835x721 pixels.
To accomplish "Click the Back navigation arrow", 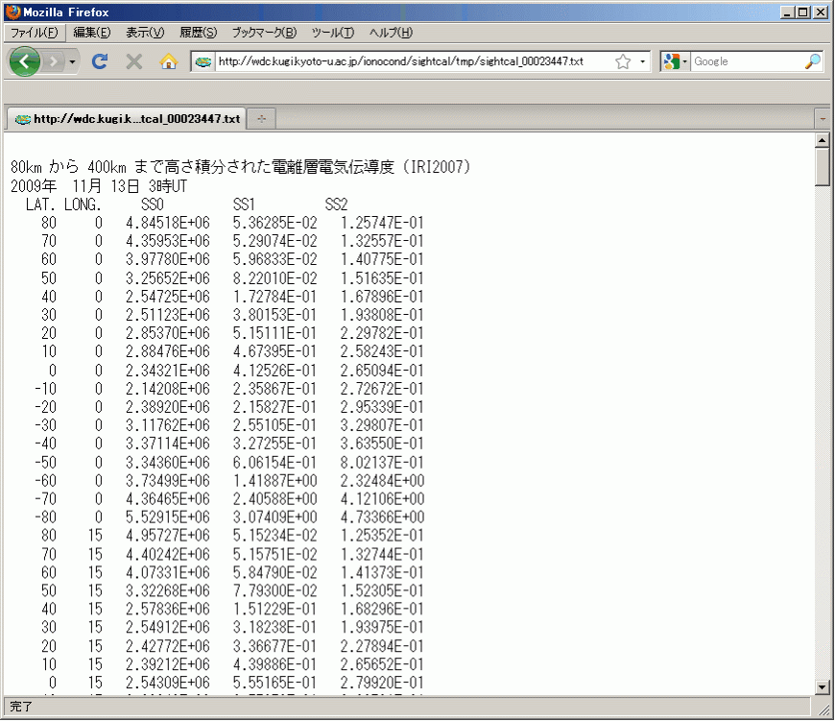I will (25, 61).
